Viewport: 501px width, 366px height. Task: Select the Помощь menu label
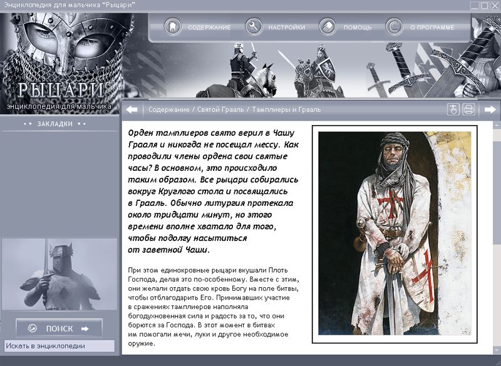click(358, 28)
